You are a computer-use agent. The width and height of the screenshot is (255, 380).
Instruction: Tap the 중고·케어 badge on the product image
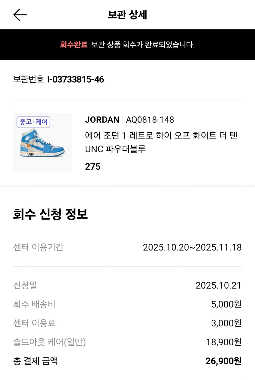click(33, 122)
